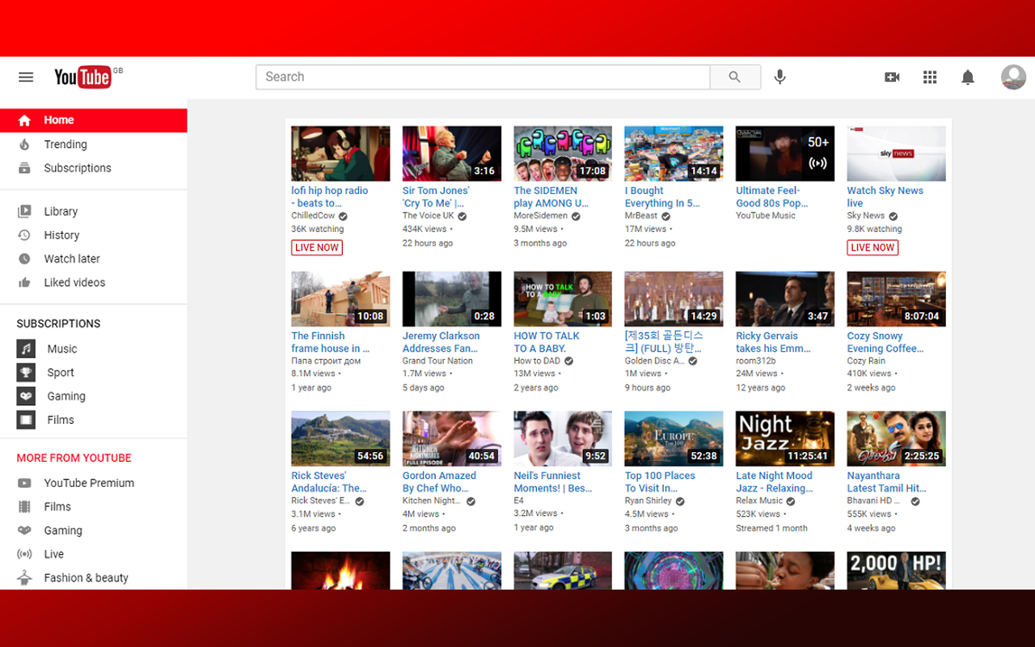
Task: Open Watch later list
Action: [71, 259]
